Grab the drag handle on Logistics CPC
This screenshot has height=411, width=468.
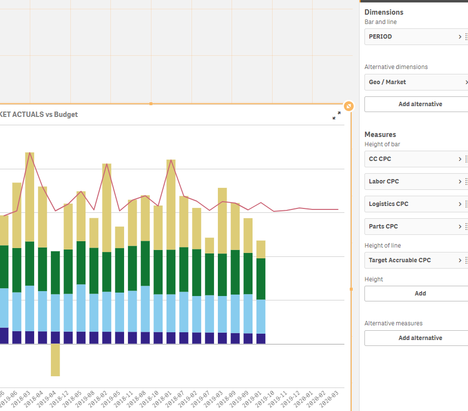466,204
